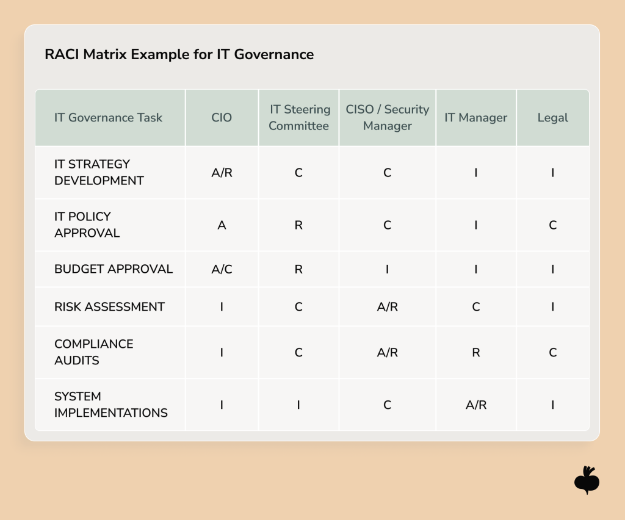Viewport: 625px width, 520px height.
Task: Select the IT STRATEGY DEVELOPMENT row label
Action: (98, 172)
